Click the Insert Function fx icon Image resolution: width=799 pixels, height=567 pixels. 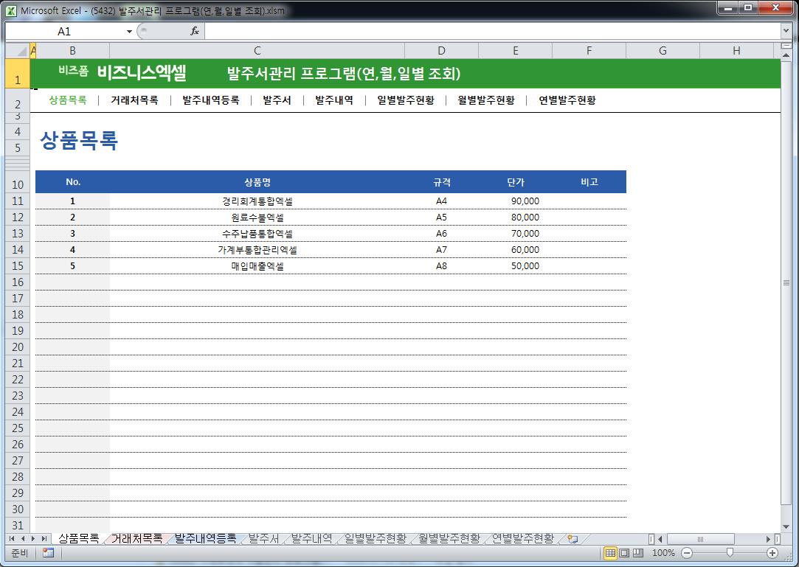(x=195, y=31)
